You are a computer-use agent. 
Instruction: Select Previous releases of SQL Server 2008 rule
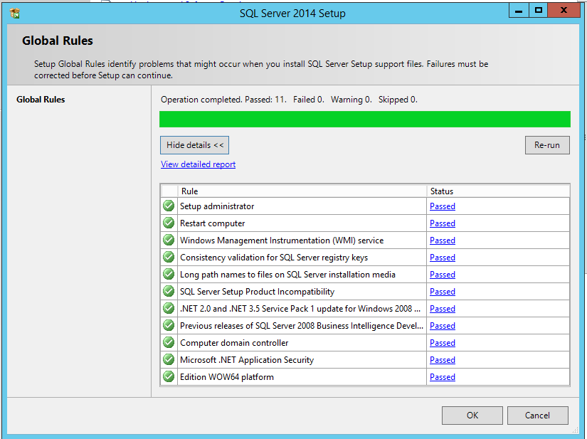click(302, 326)
